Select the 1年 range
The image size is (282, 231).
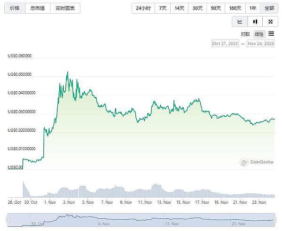point(253,8)
